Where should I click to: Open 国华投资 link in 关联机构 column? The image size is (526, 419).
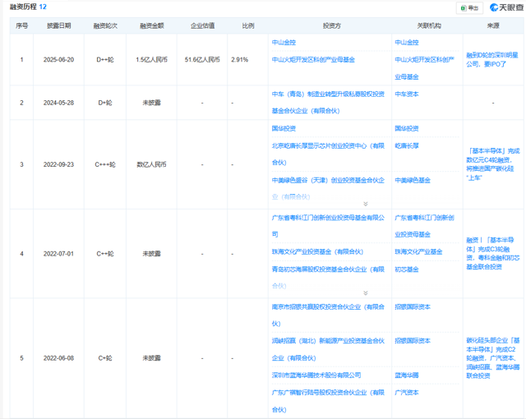point(407,129)
